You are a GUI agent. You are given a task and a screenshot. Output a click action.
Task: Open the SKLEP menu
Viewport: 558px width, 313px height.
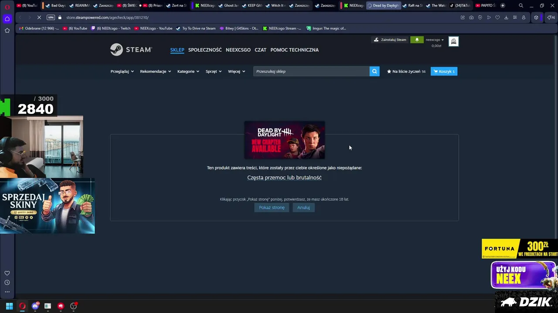[x=177, y=50]
